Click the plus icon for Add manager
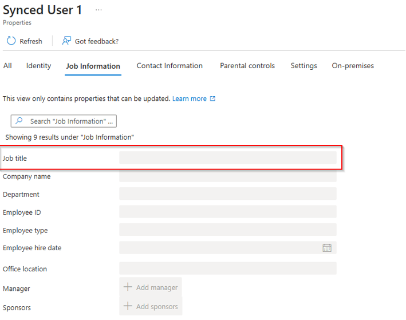The height and width of the screenshot is (320, 406). (x=128, y=287)
